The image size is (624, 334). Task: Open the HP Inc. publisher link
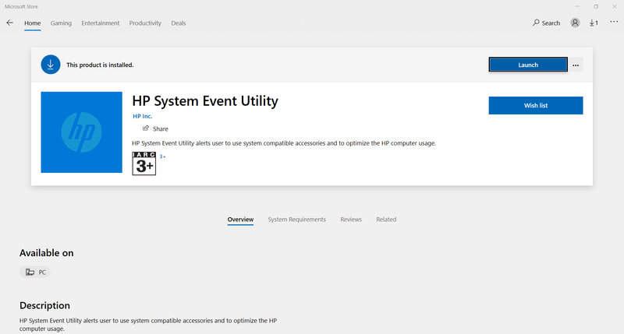coord(142,116)
